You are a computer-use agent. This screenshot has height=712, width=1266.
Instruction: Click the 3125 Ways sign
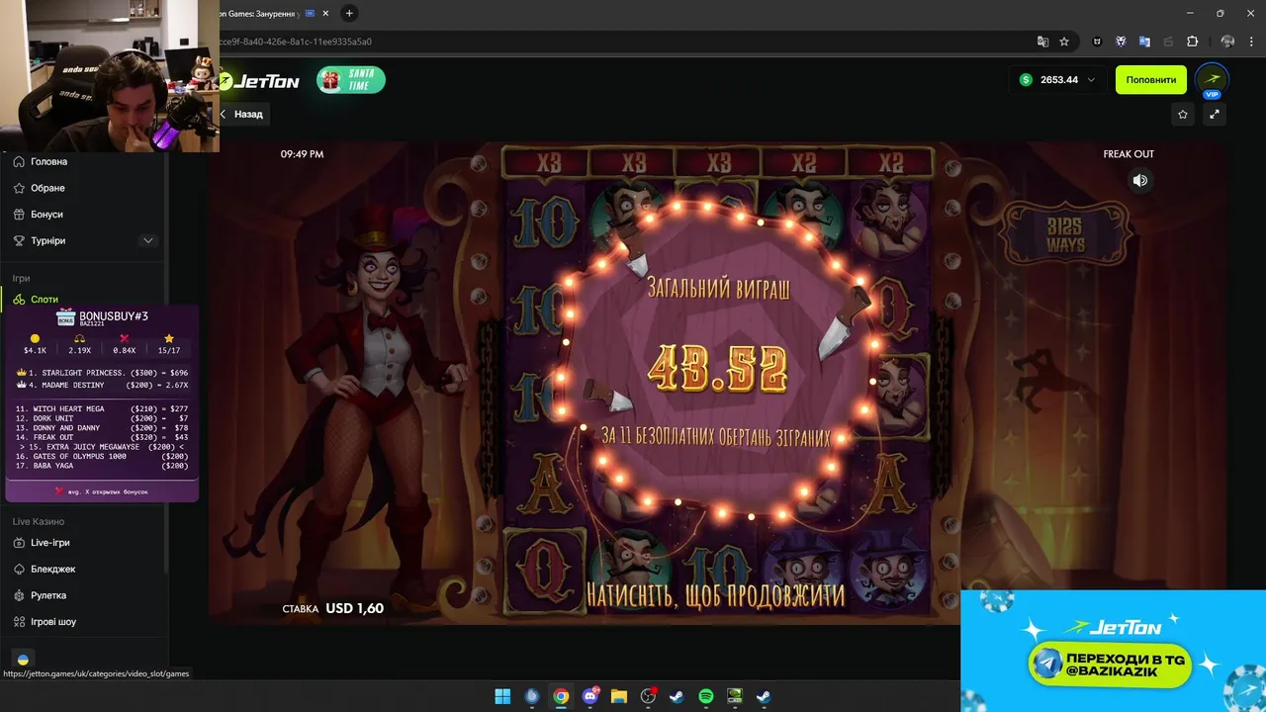coord(1065,235)
